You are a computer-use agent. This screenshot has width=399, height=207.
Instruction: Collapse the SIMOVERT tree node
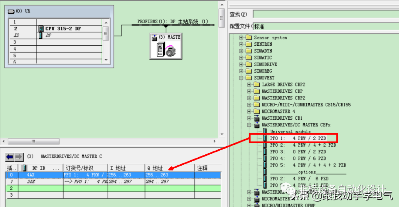[x=241, y=78]
